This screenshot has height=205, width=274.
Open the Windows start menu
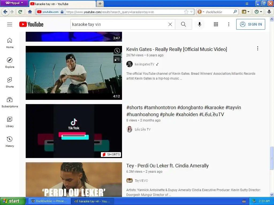tap(13, 201)
